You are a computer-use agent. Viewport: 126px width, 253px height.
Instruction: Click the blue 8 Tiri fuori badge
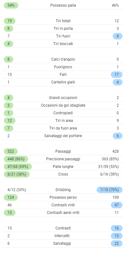(x=117, y=36)
